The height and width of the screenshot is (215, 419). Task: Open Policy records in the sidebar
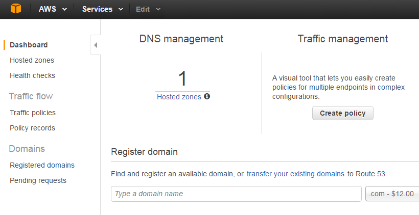click(x=32, y=128)
